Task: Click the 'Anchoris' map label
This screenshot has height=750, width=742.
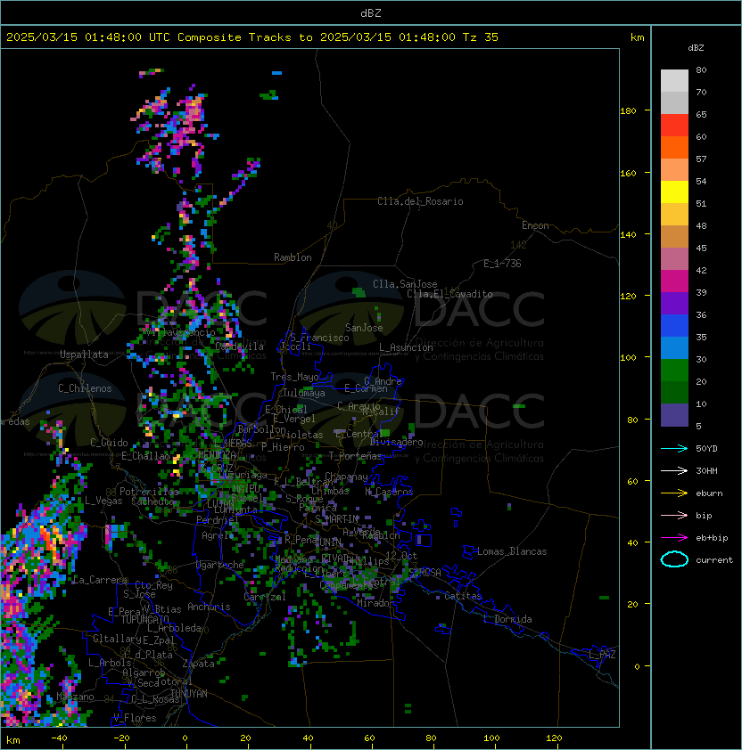Action: click(209, 607)
